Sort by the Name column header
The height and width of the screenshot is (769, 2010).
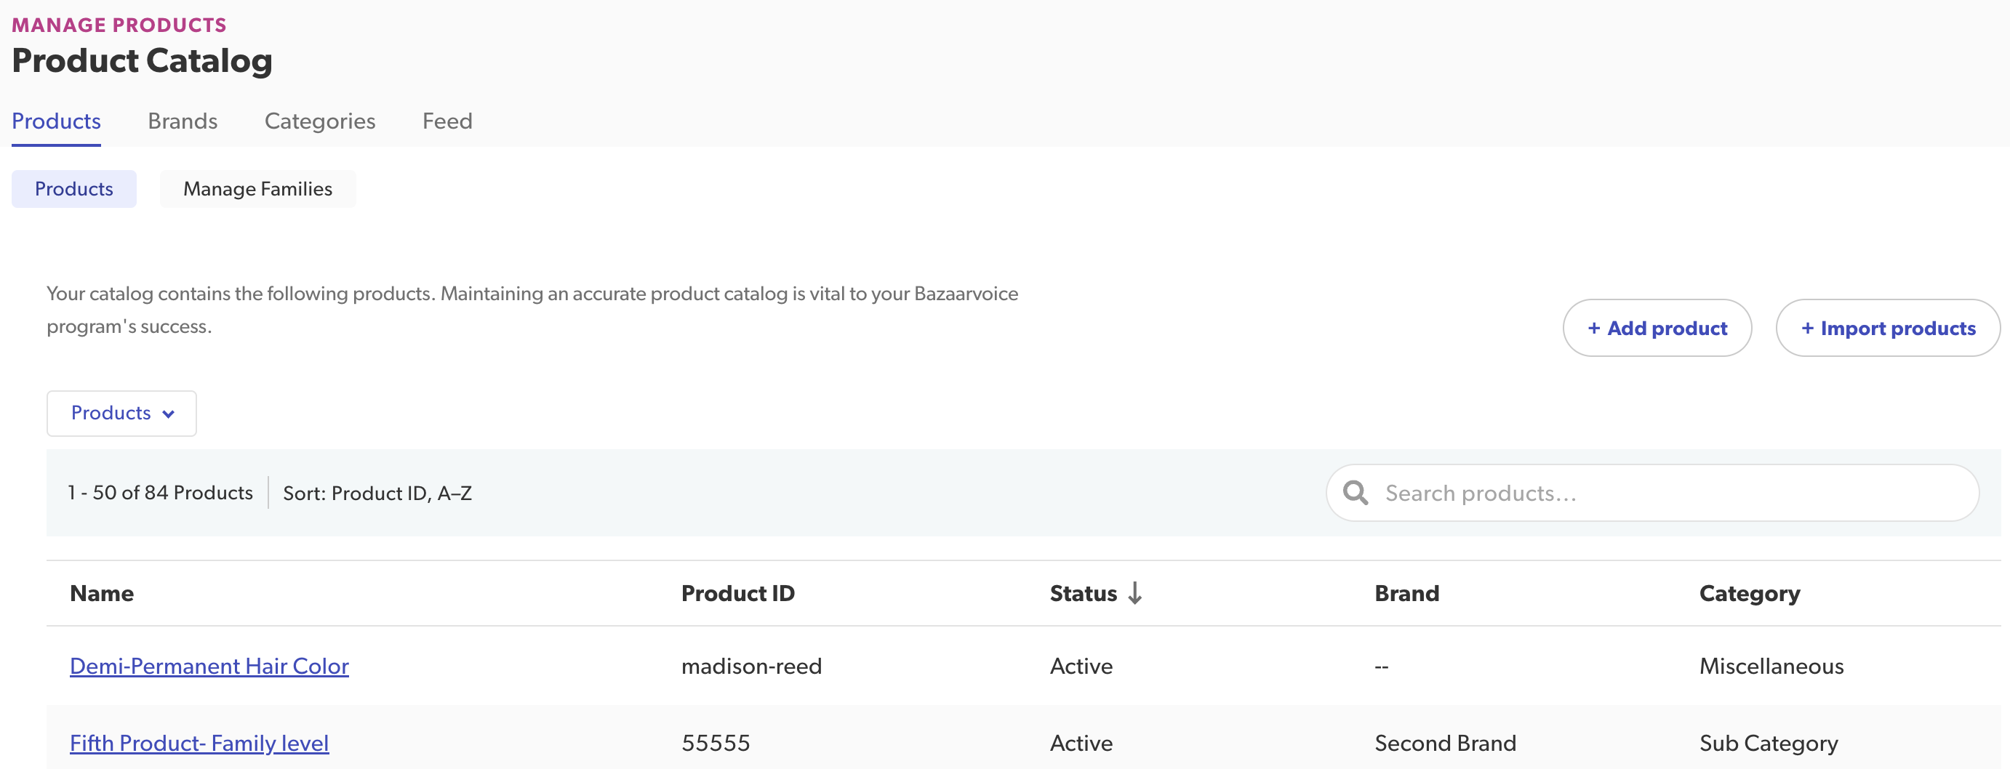click(101, 594)
